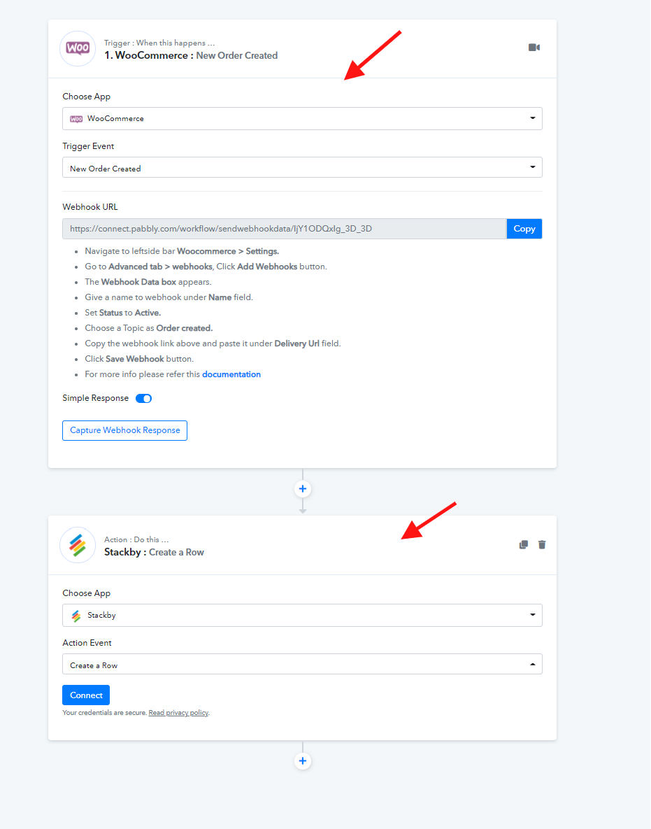Click inside the Webhook URL field
This screenshot has width=651, height=829.
pos(285,229)
